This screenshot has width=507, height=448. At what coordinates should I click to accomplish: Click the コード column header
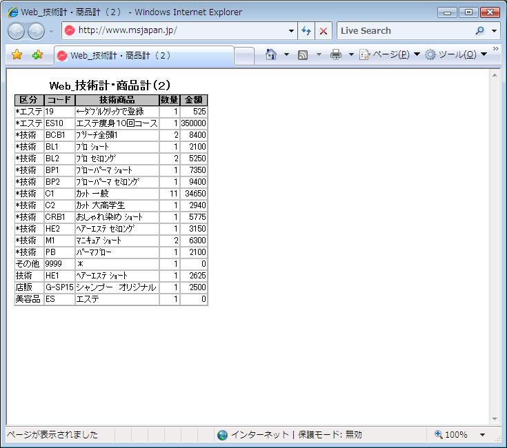[59, 100]
